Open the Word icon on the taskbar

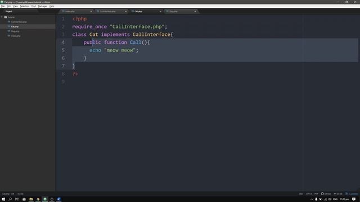tap(58, 199)
